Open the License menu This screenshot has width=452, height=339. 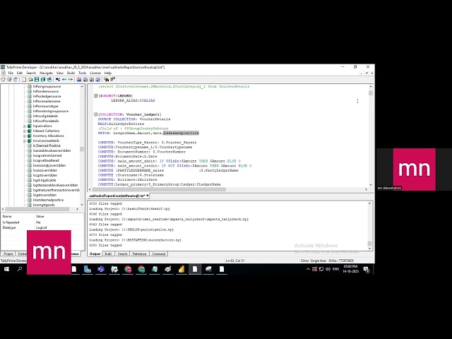[x=95, y=73]
